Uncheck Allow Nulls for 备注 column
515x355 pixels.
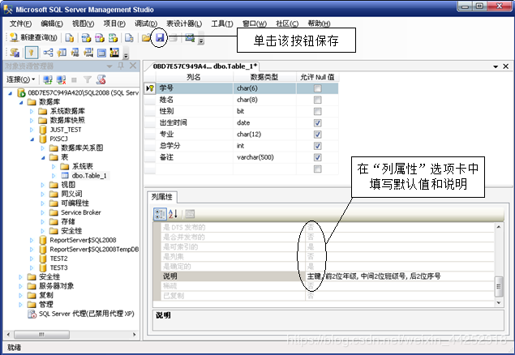point(317,157)
